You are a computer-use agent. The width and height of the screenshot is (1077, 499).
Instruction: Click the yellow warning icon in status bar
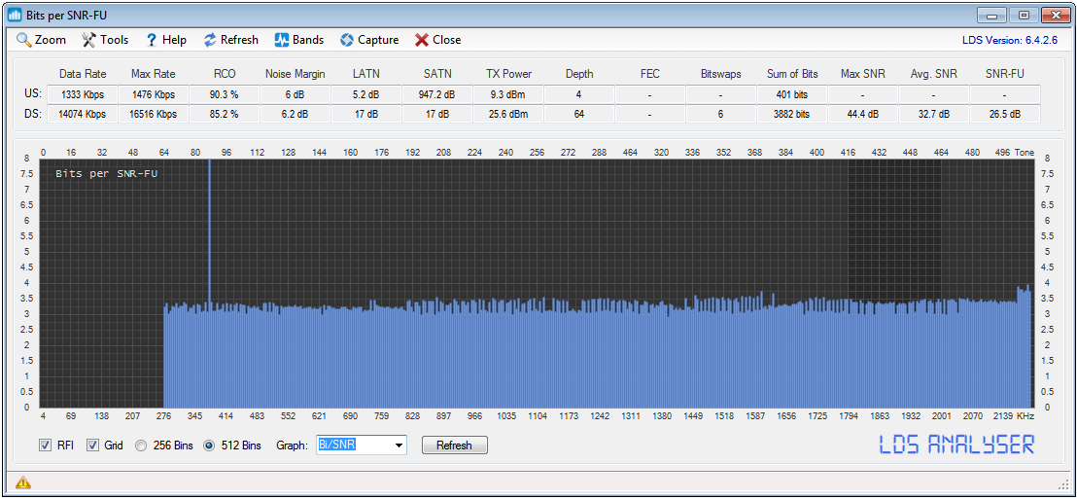[x=22, y=482]
